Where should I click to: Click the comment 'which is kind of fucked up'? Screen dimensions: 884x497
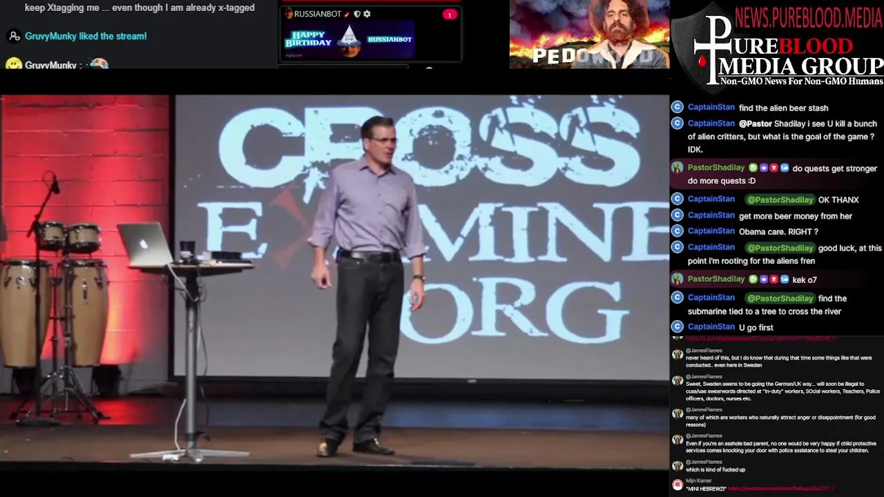[x=715, y=469]
